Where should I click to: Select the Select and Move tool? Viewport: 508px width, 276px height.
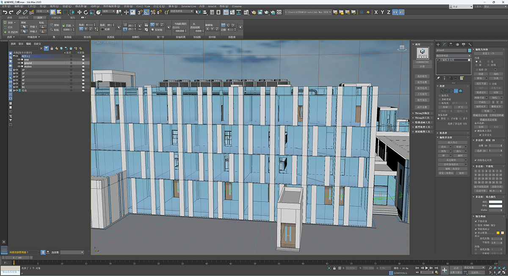point(79,12)
